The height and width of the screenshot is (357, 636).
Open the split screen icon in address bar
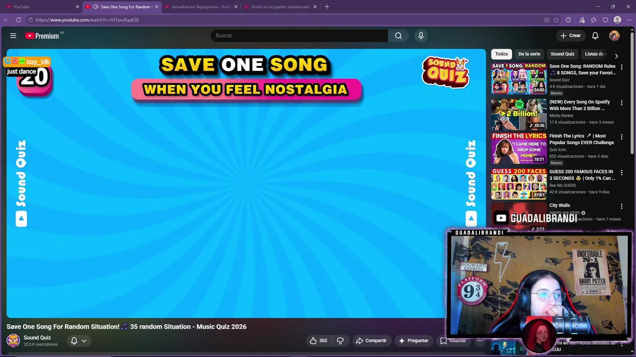click(547, 20)
